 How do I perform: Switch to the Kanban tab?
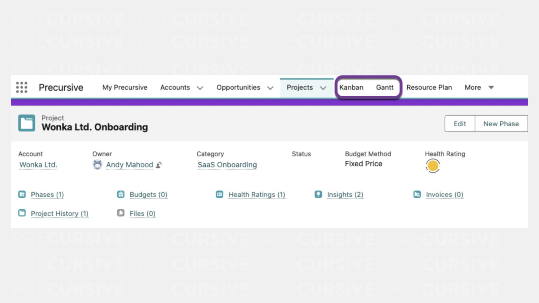click(x=351, y=88)
